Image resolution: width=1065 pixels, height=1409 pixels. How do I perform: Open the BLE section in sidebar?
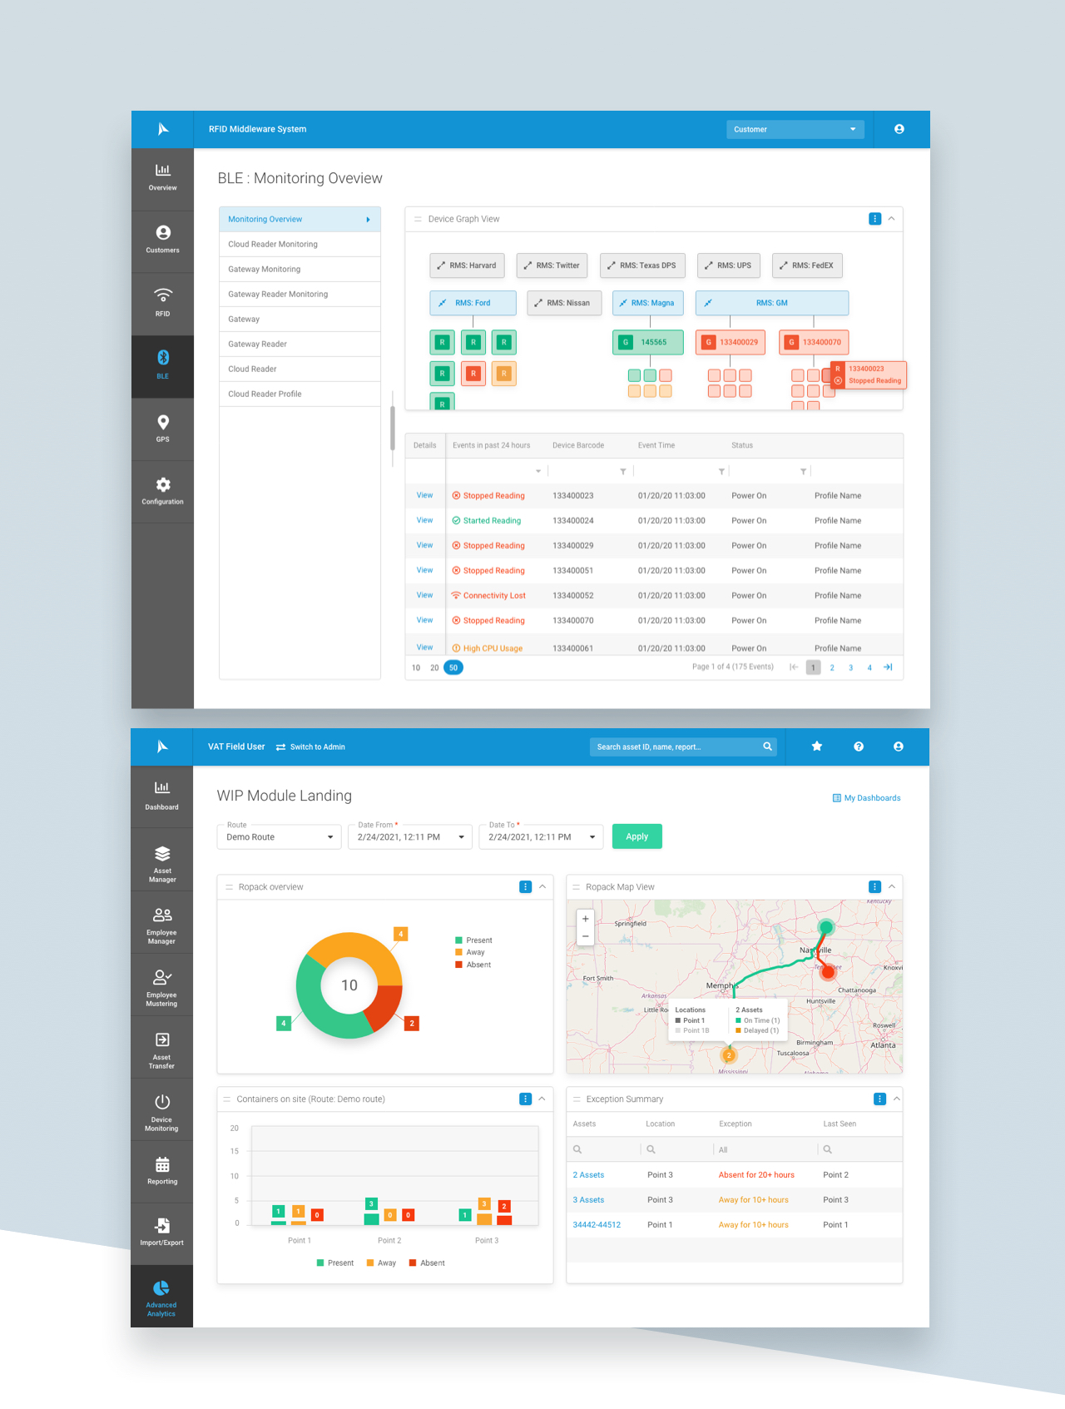tap(163, 365)
